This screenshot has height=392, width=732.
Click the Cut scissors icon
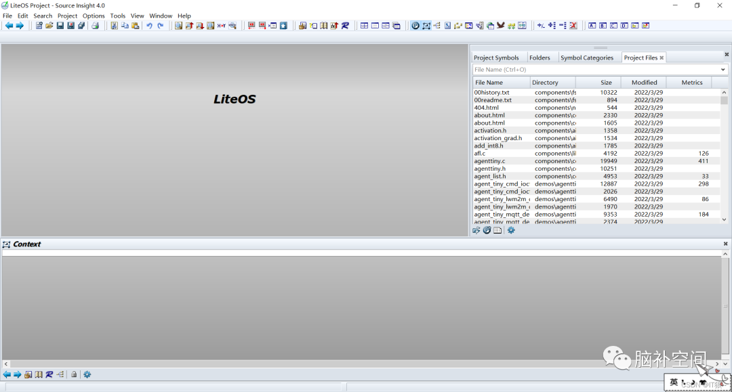pyautogui.click(x=115, y=26)
